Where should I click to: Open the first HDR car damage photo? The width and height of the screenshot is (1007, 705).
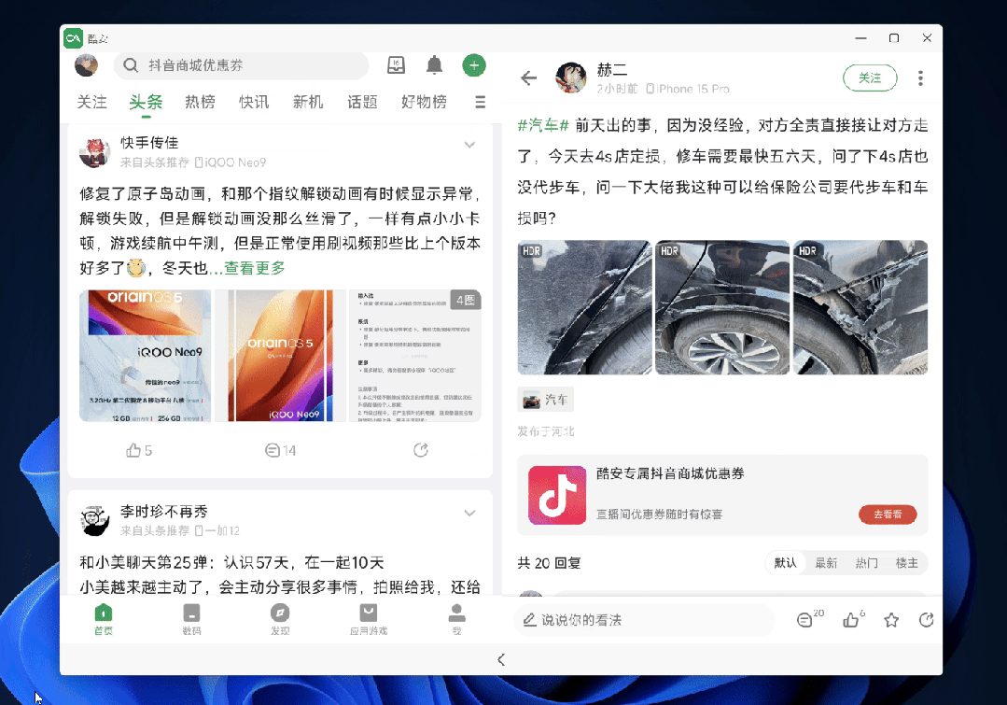click(x=584, y=307)
